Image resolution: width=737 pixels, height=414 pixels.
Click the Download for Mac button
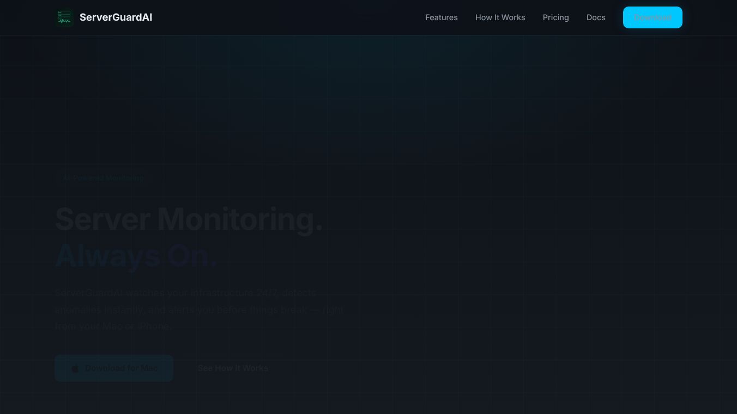[x=114, y=368]
